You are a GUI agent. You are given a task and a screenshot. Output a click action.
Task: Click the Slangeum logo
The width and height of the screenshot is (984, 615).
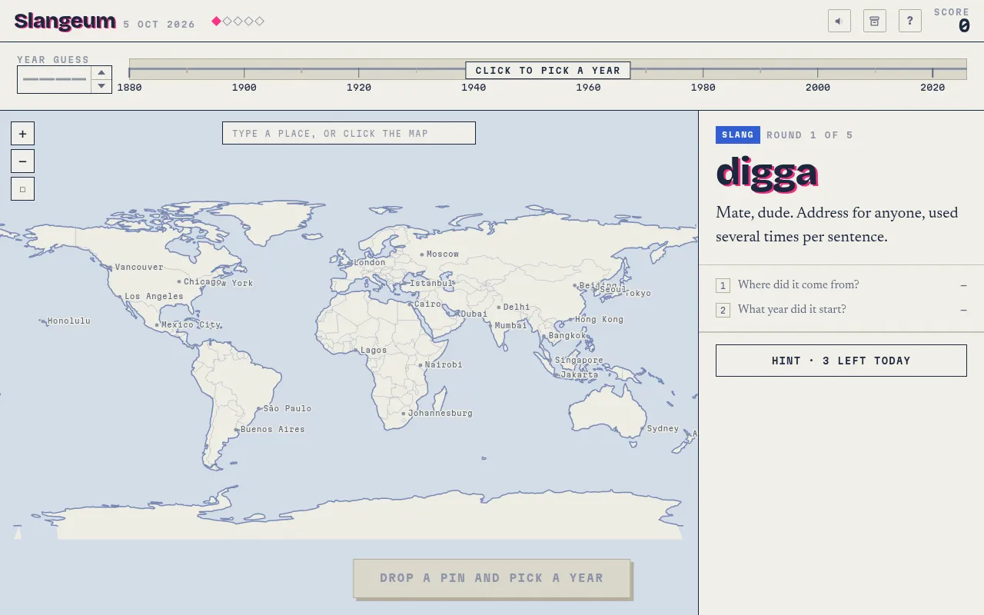[65, 22]
